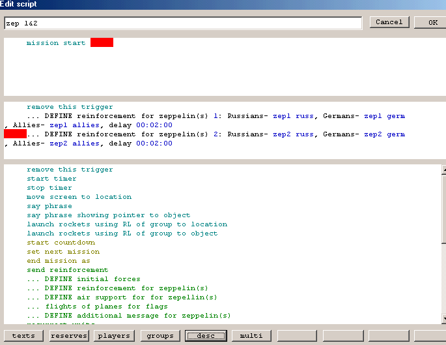This screenshot has width=446, height=345.
Task: Select list entry 'DEFINE reinforcement for zeppelin(s)'
Action: click(117, 288)
